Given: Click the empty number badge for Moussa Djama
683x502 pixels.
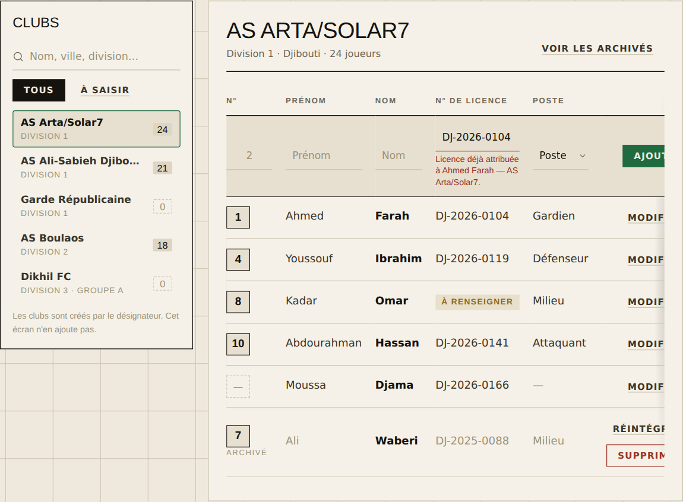Looking at the screenshot, I should click(238, 387).
